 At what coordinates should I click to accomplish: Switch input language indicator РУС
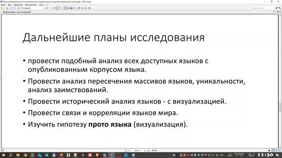[222, 155]
